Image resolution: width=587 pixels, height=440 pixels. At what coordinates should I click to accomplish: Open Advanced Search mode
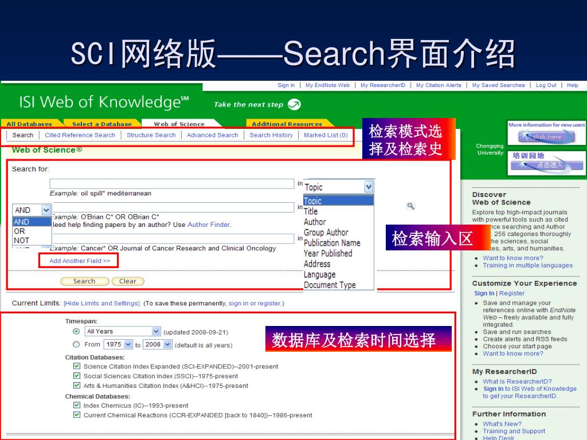[213, 135]
